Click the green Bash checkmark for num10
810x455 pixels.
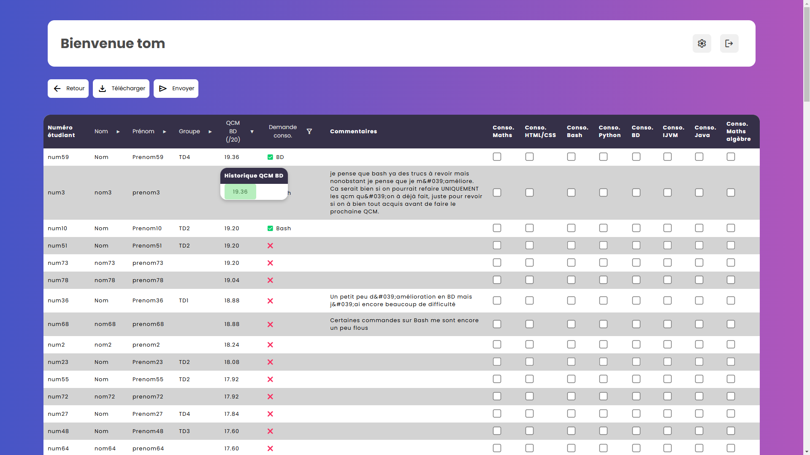270,229
